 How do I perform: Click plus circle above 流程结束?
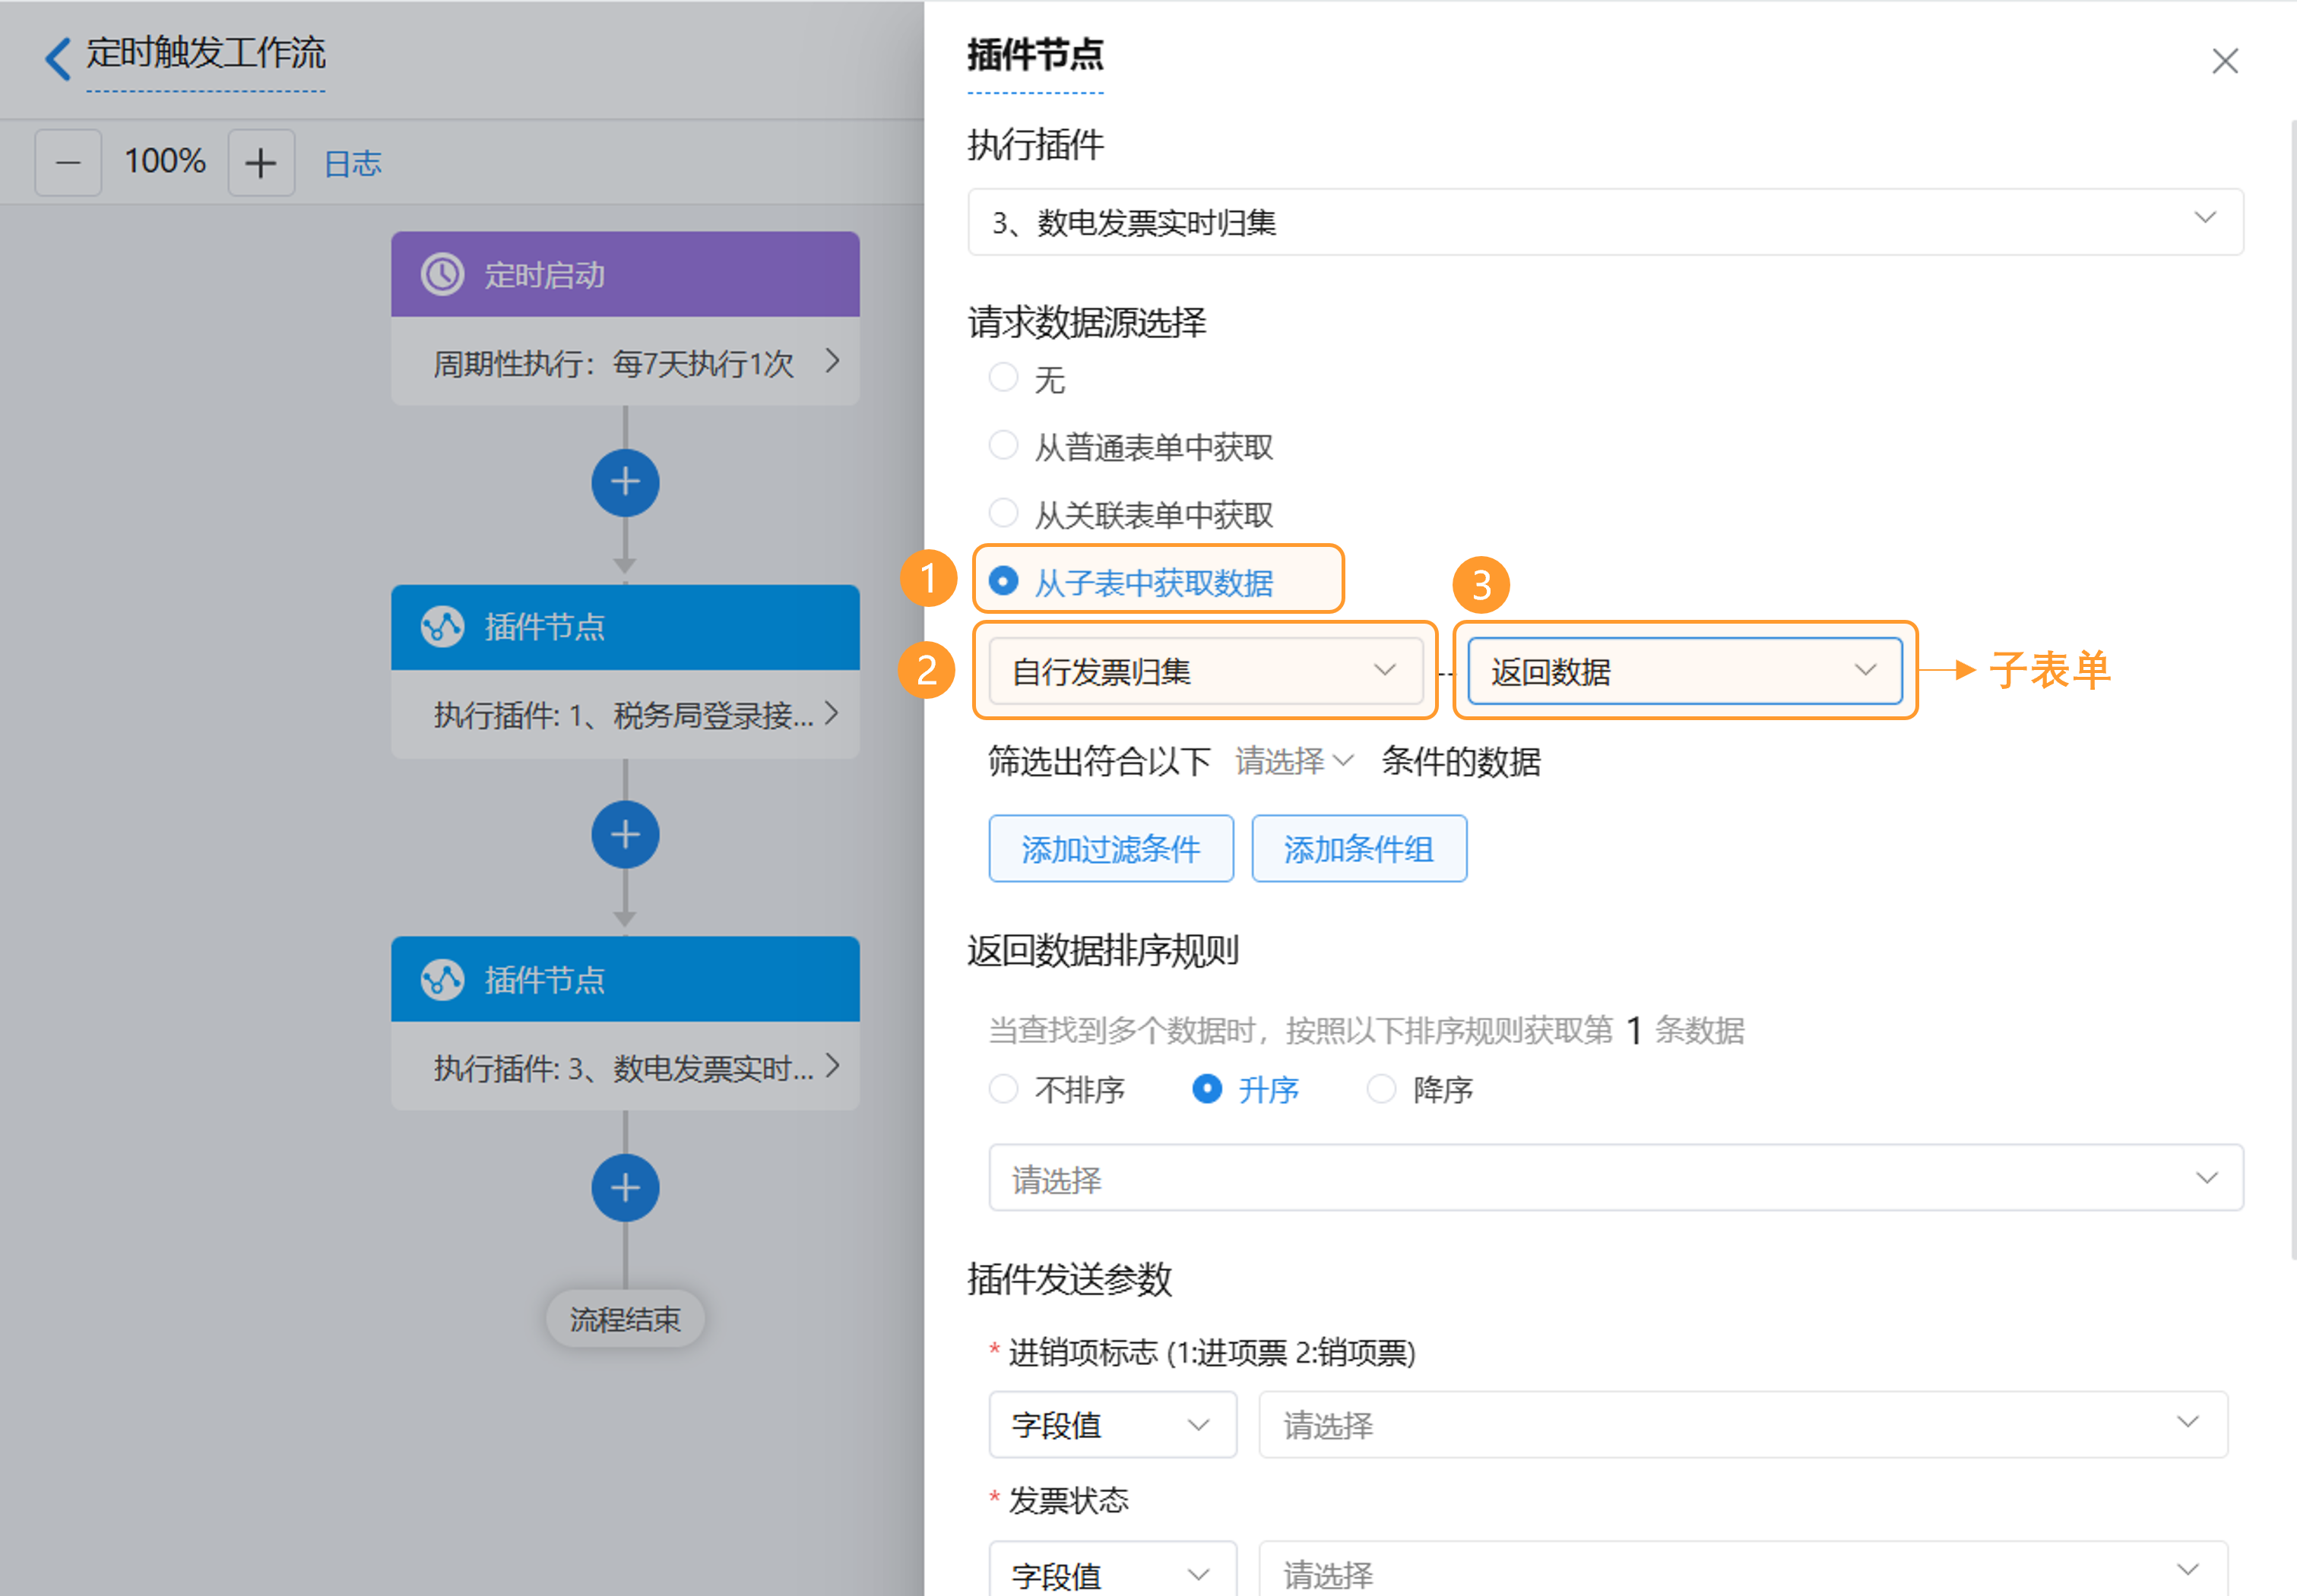pyautogui.click(x=624, y=1187)
